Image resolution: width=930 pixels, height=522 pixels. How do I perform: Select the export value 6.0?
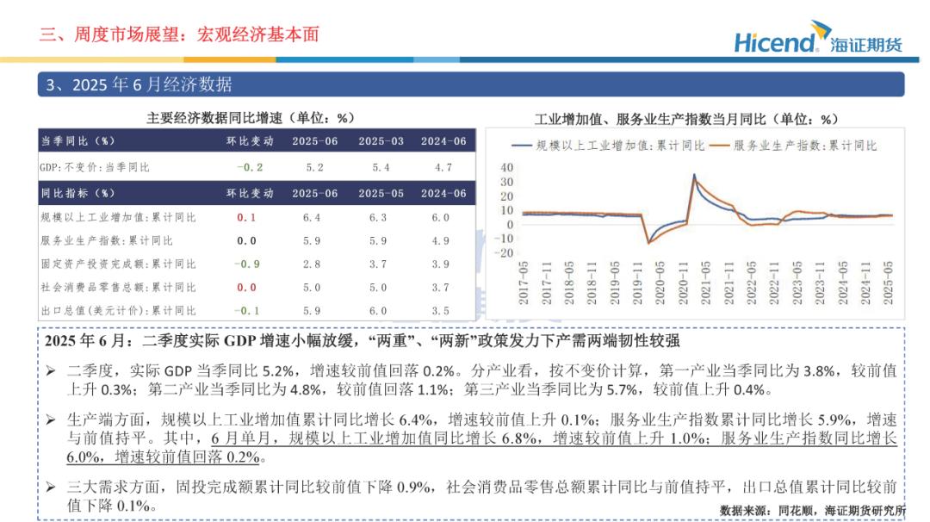tap(378, 310)
